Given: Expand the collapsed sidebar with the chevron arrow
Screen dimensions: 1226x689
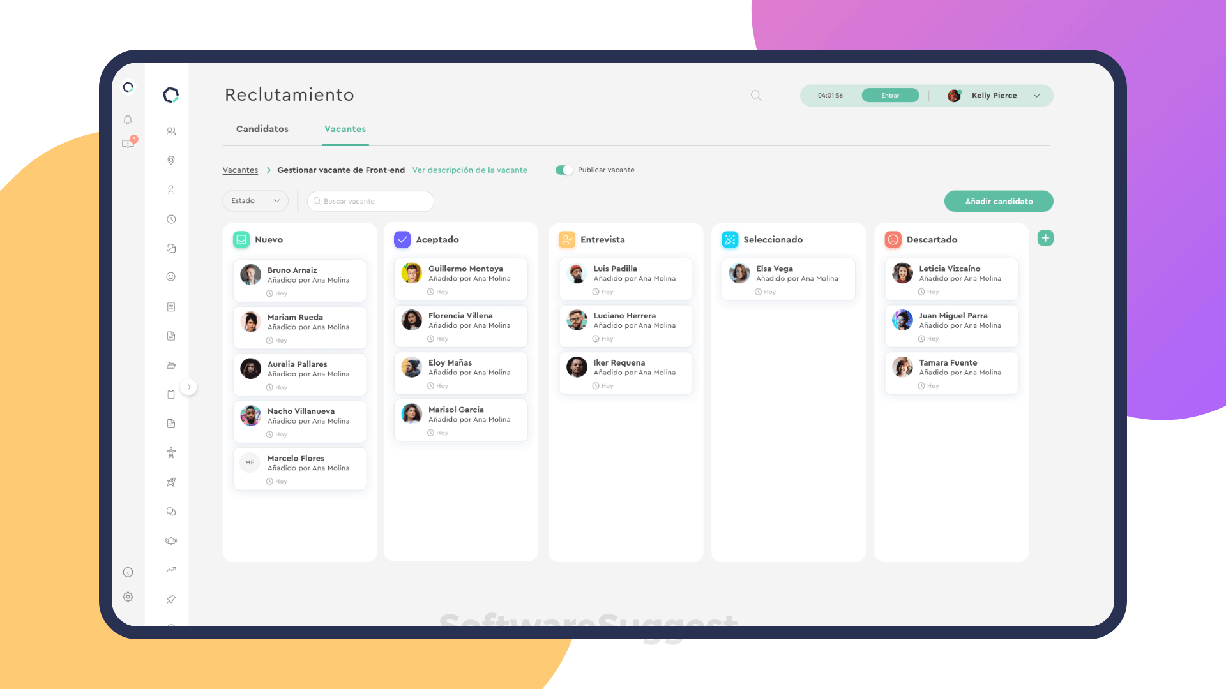Looking at the screenshot, I should pyautogui.click(x=189, y=387).
